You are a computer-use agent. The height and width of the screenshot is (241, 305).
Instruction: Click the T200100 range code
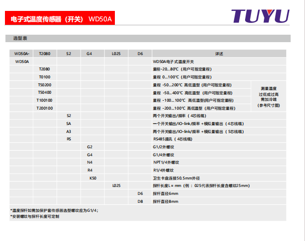[x=45, y=108]
